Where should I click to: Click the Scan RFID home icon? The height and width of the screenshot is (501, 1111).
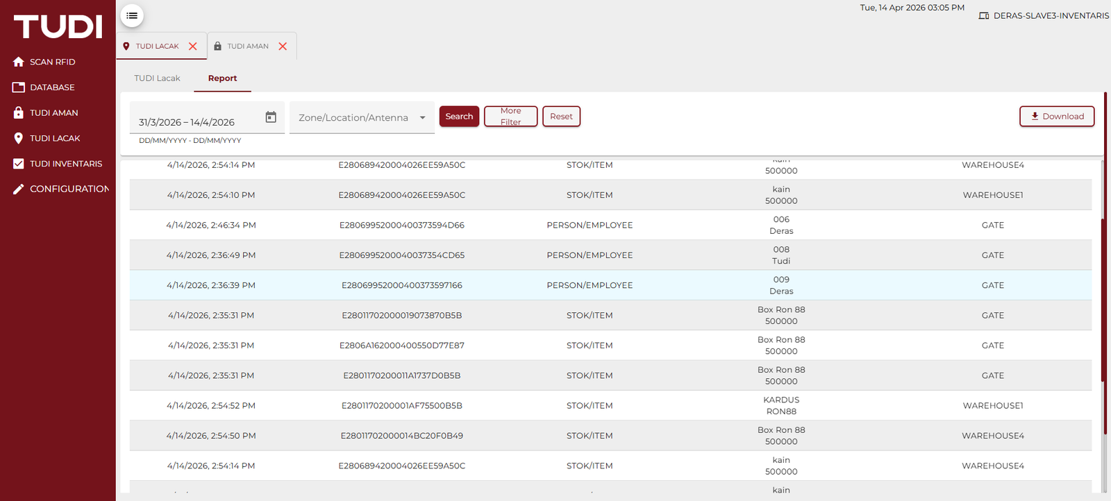19,62
